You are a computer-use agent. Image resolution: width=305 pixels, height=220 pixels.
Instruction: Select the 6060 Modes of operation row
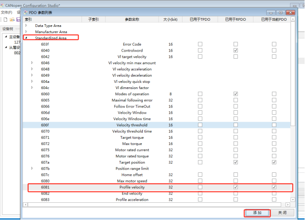point(157,94)
